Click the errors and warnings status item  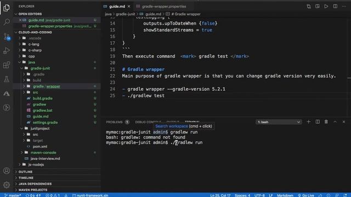tap(53, 195)
